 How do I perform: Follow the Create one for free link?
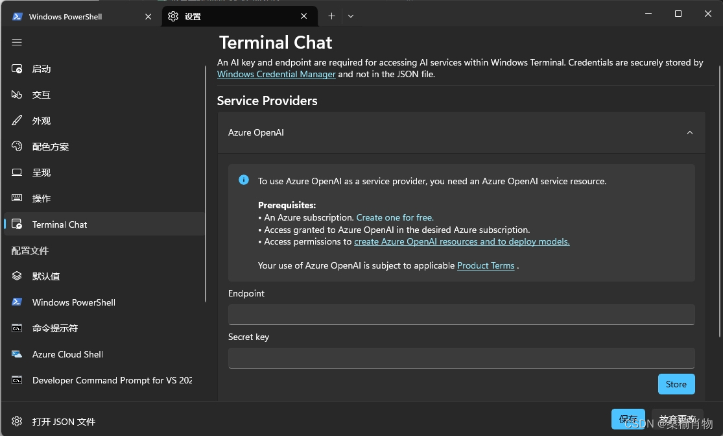pos(395,217)
